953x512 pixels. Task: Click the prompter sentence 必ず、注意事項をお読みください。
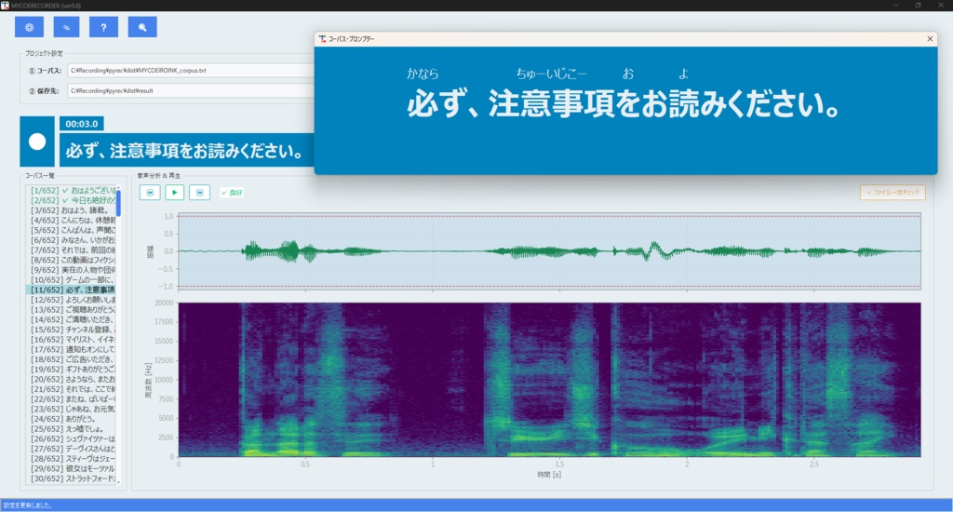[624, 104]
